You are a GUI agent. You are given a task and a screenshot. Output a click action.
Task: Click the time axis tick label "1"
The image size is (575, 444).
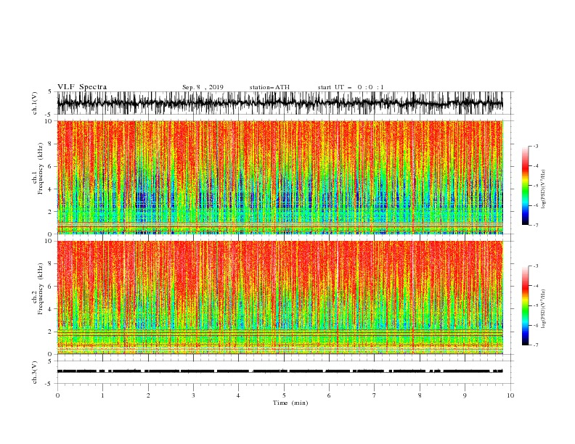click(x=102, y=395)
